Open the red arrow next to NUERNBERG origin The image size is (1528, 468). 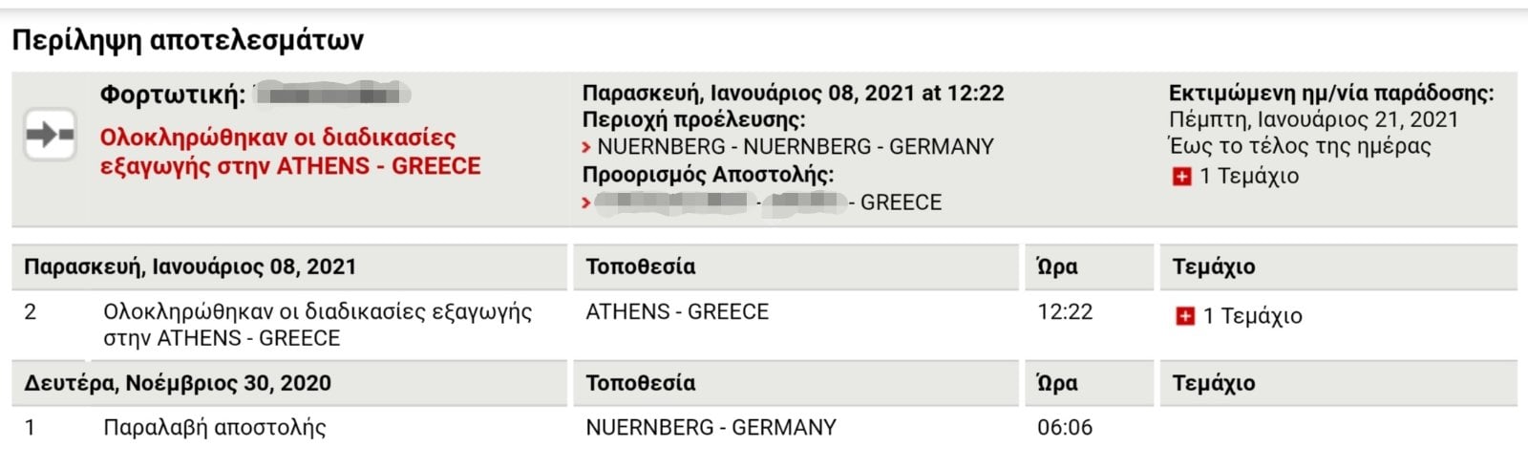pos(586,147)
